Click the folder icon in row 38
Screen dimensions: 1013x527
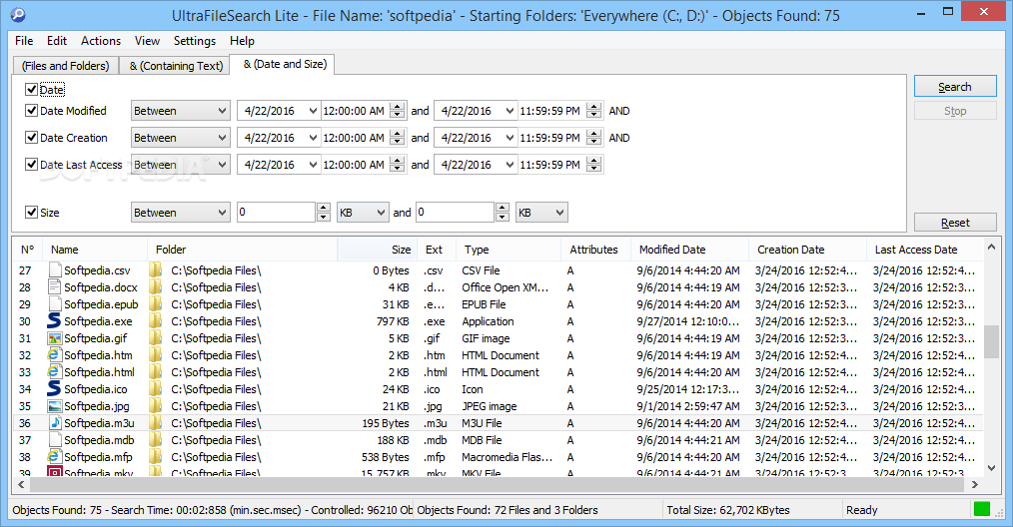156,456
